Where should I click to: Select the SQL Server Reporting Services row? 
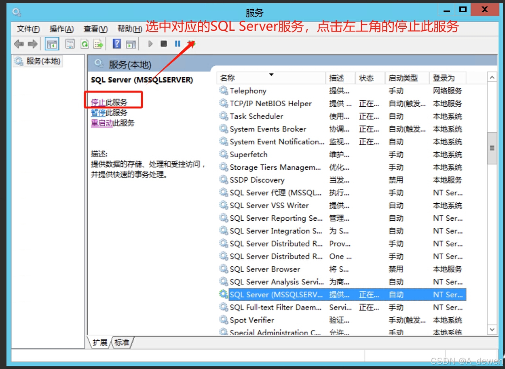tap(342, 218)
